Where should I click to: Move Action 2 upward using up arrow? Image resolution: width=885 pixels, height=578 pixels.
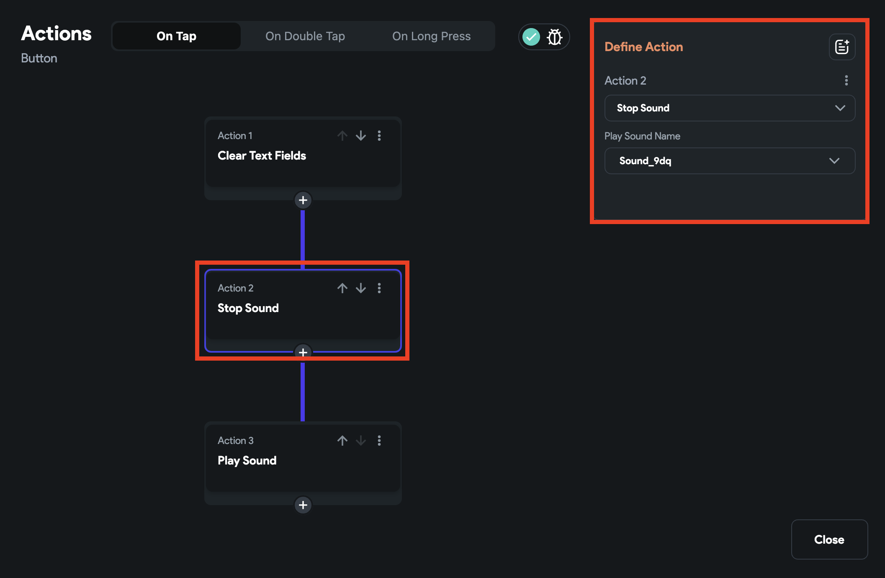click(342, 288)
